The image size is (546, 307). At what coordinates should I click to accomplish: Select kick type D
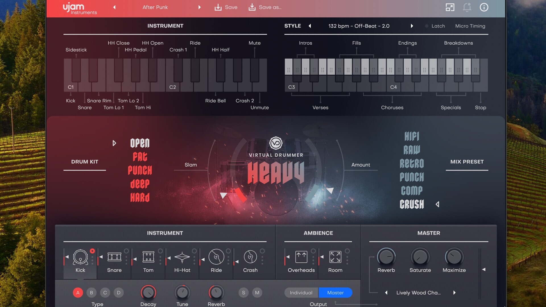pos(119,293)
